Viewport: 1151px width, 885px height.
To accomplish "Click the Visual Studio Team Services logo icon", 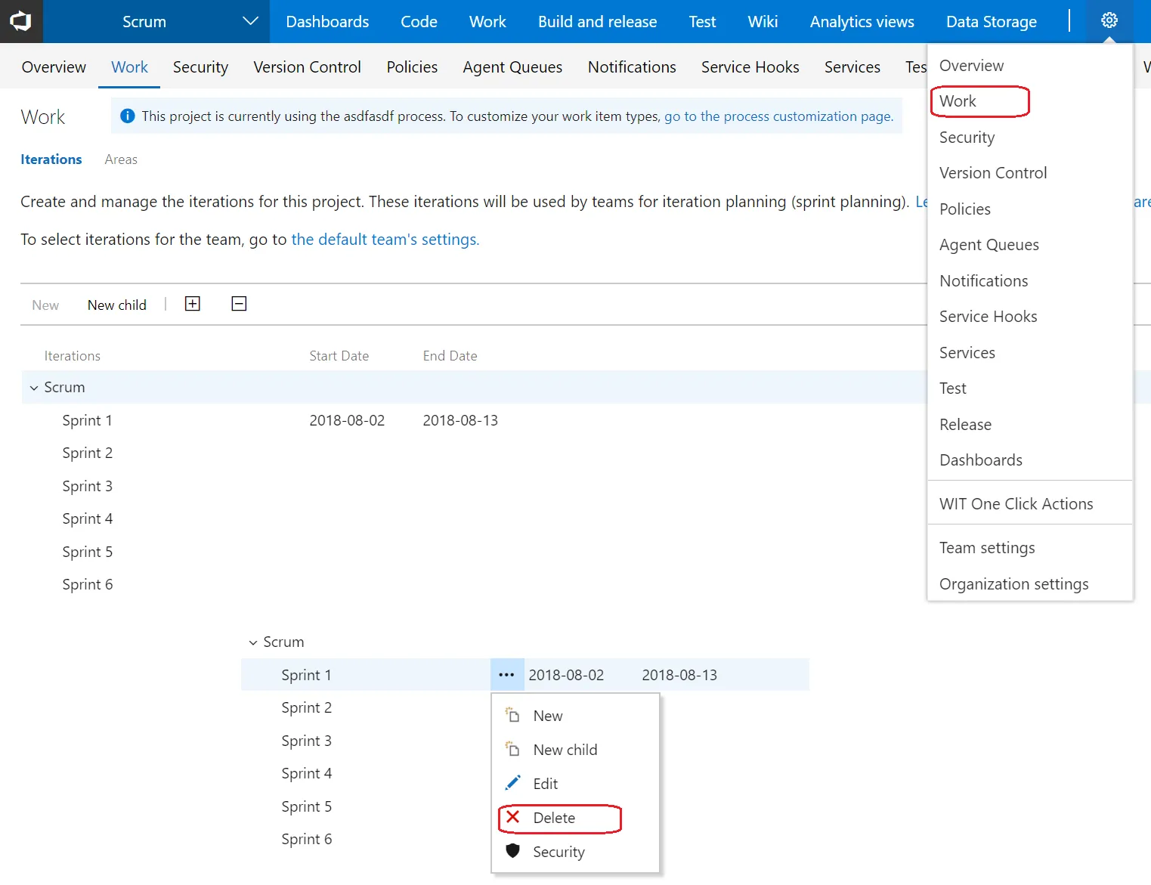I will coord(21,21).
